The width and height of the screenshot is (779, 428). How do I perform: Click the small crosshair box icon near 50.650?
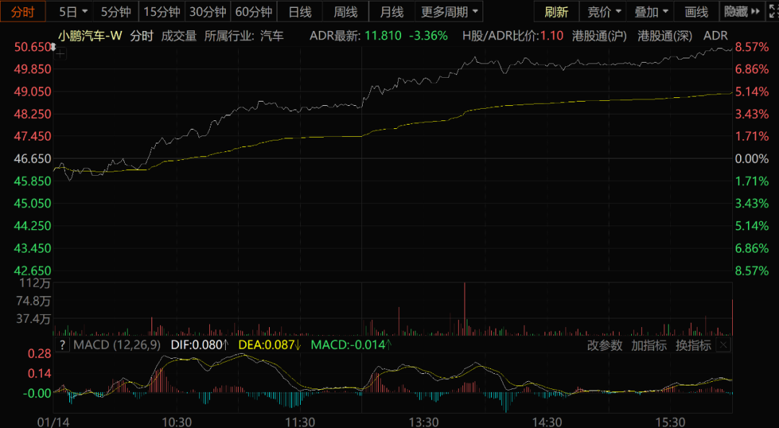point(60,55)
